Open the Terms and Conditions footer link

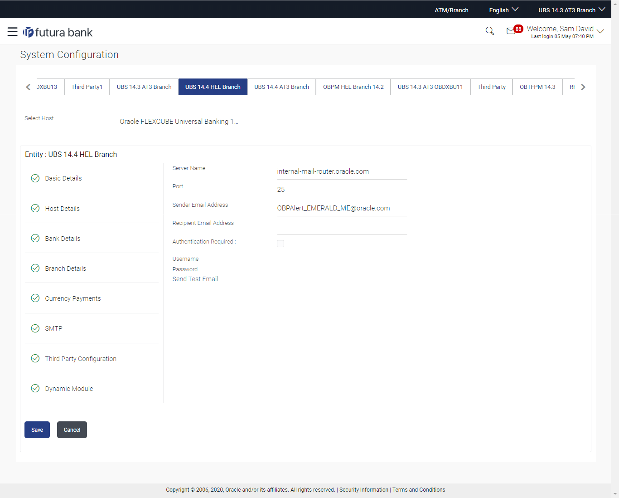pyautogui.click(x=419, y=490)
